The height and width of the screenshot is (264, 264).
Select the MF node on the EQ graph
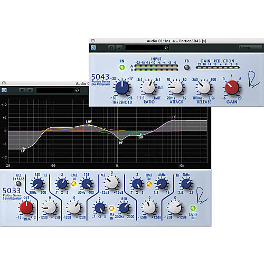pos(121,140)
